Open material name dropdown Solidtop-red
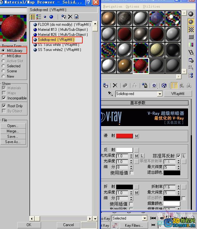The height and width of the screenshot is (229, 197). tap(160, 94)
